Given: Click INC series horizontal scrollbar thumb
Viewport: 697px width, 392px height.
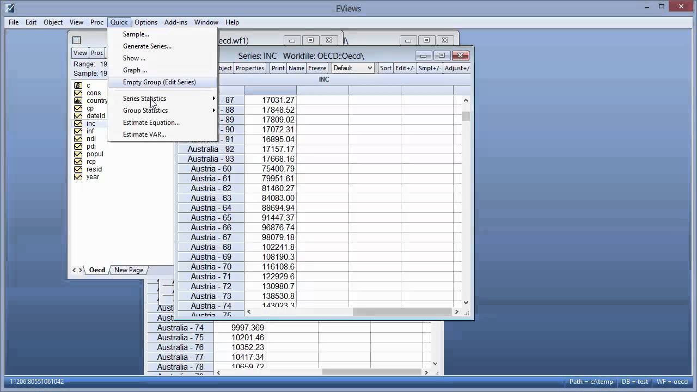Looking at the screenshot, I should [x=402, y=312].
